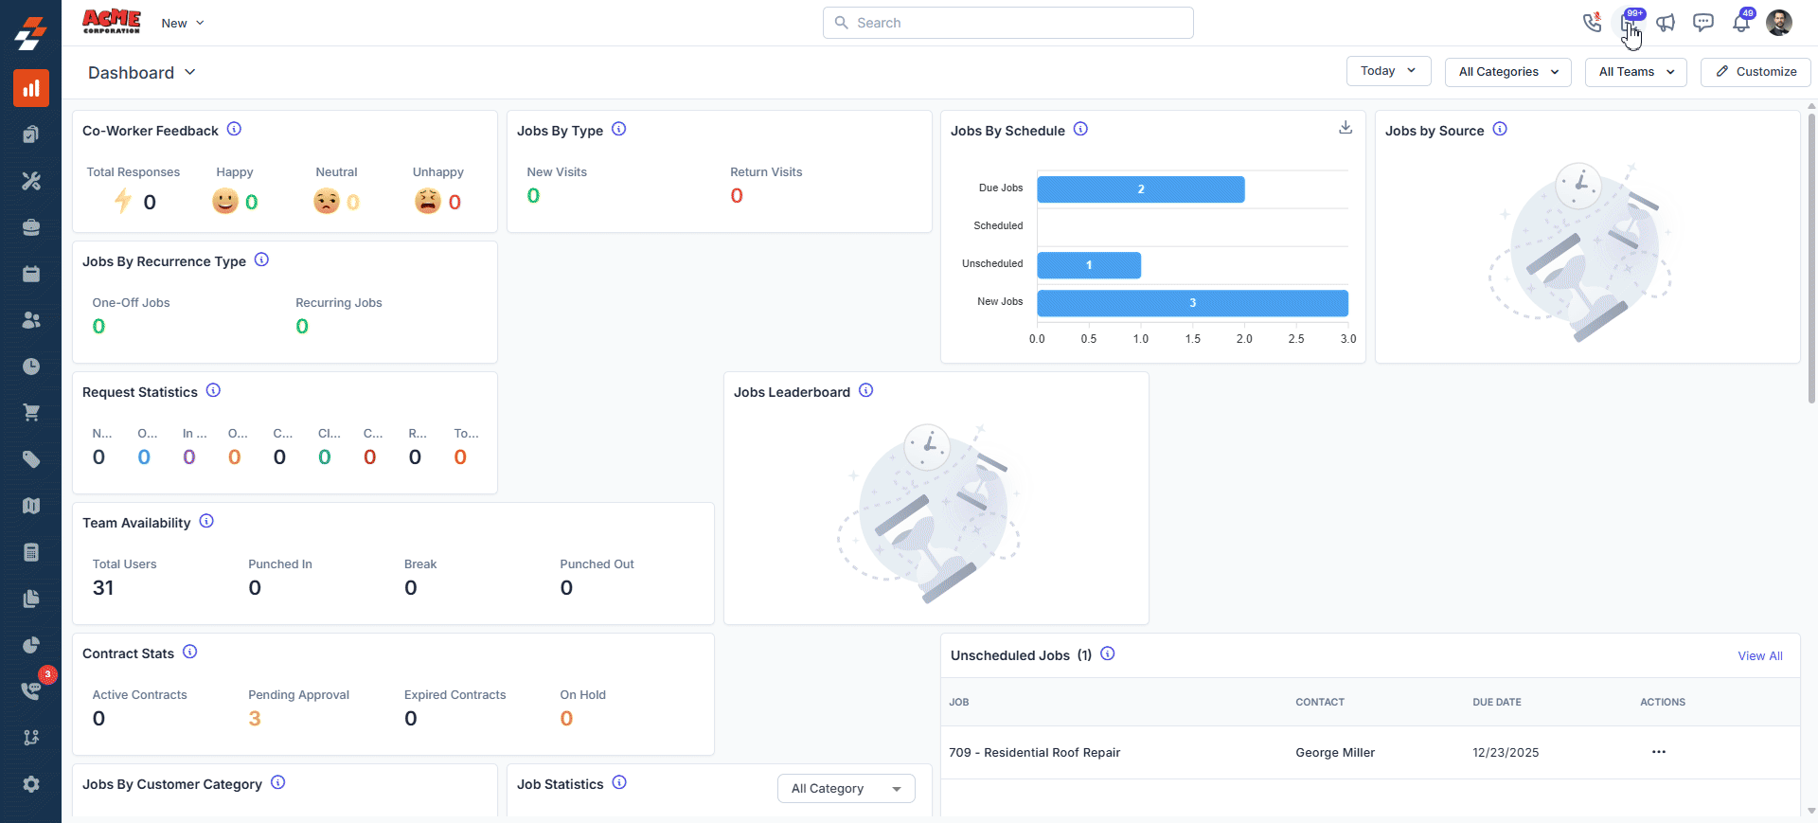Image resolution: width=1818 pixels, height=823 pixels.
Task: Click the 'Recurring Jobs' label
Action: coord(339,303)
